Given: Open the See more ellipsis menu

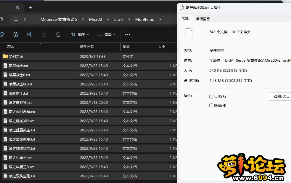Looking at the screenshot, I should pos(128,34).
